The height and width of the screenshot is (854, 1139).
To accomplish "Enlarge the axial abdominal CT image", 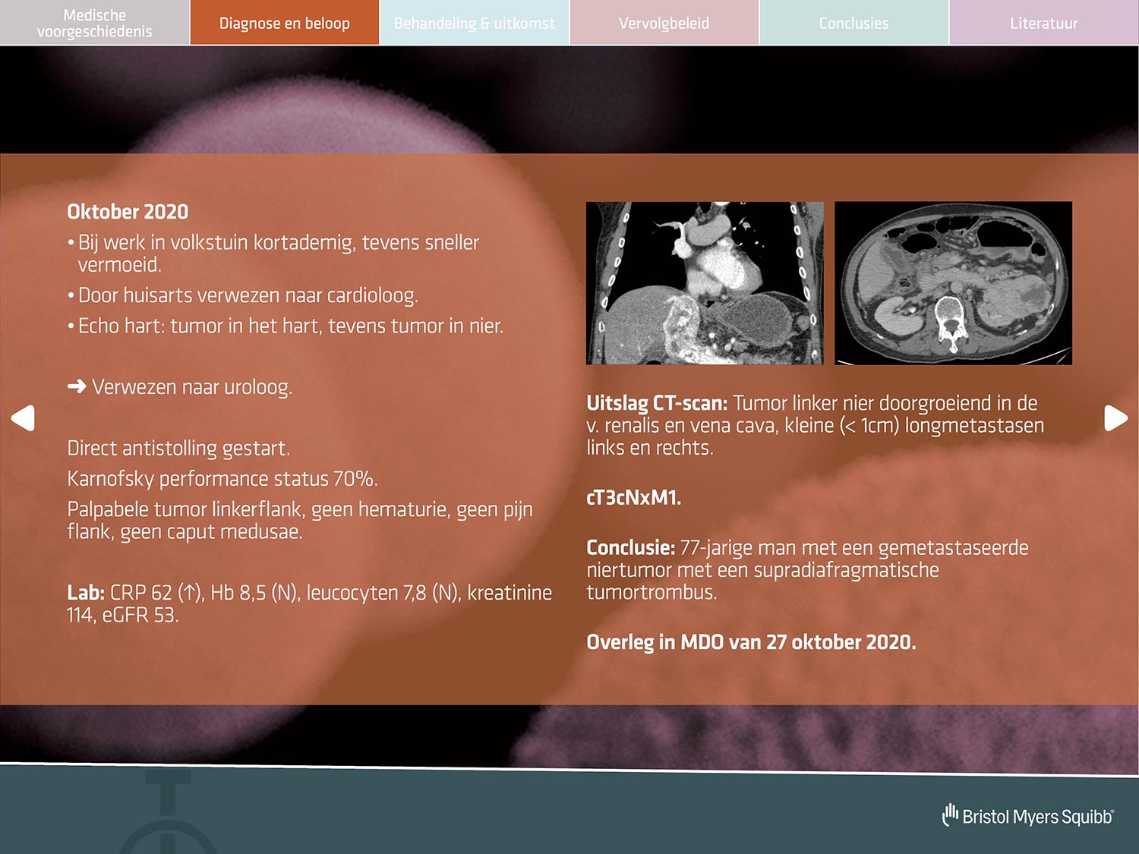I will (x=953, y=283).
